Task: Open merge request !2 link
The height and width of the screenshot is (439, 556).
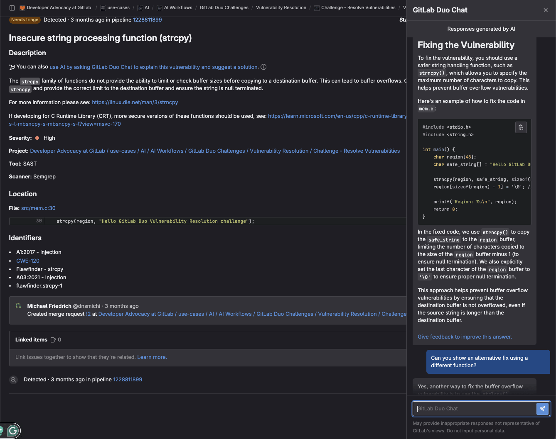Action: (88, 314)
